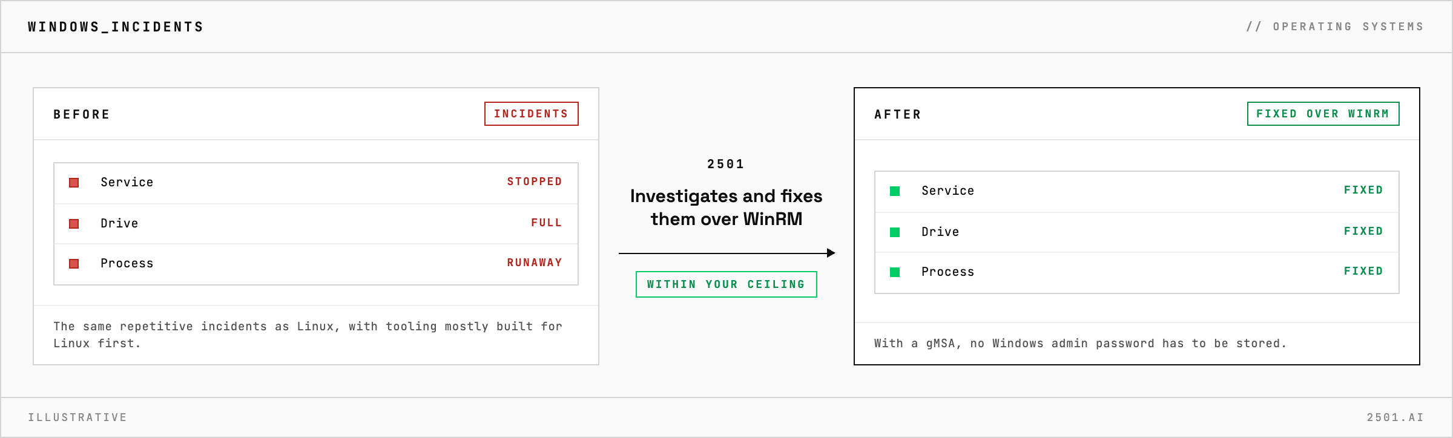Click the FULL status on Drive row
Image resolution: width=1453 pixels, height=438 pixels.
(547, 223)
